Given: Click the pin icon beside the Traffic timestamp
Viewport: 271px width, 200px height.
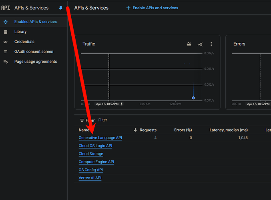Looking at the screenshot, I should [122, 104].
